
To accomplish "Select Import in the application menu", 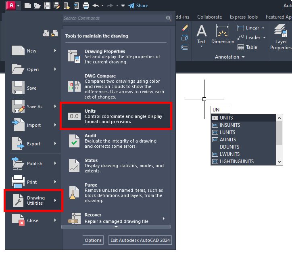I will [34, 125].
